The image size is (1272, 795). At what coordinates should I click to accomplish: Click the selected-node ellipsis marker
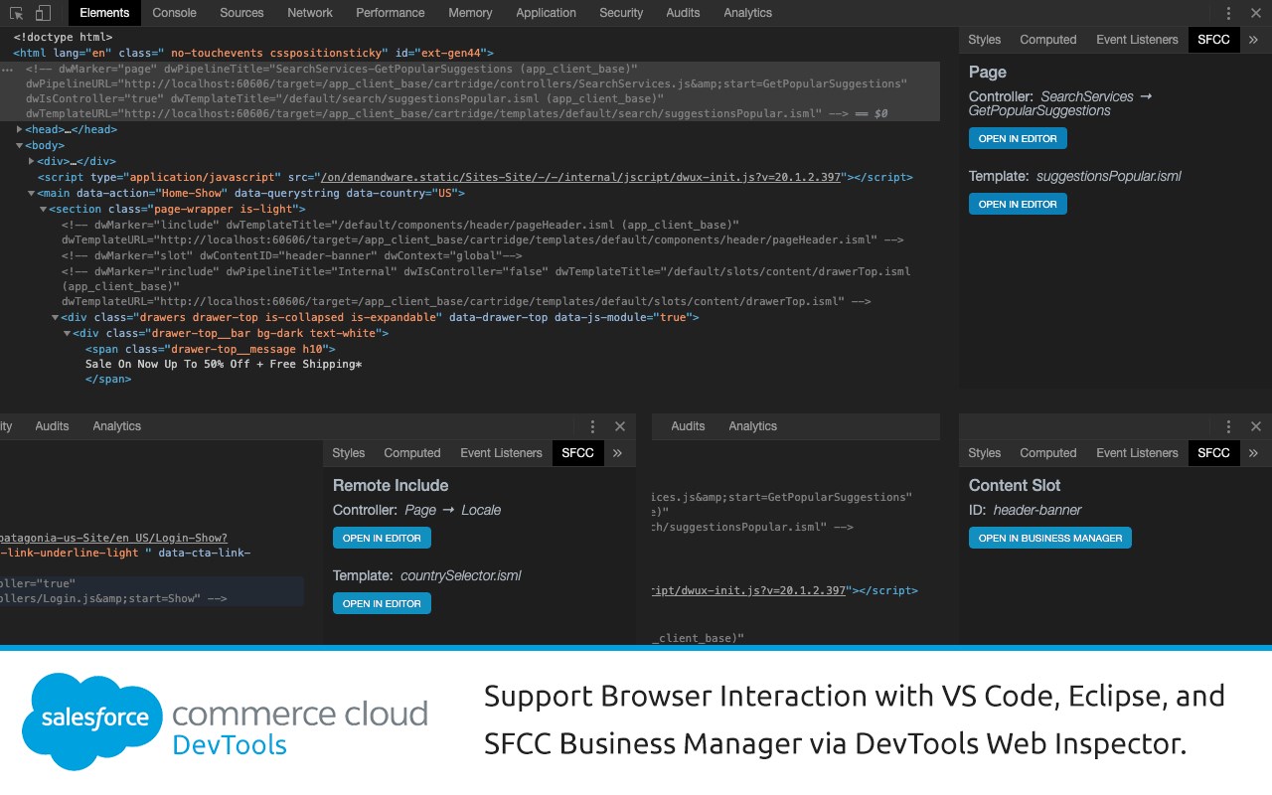(7, 71)
